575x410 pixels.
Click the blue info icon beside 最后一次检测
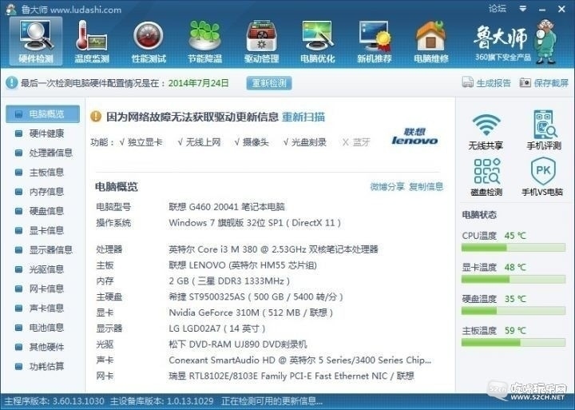(x=11, y=82)
